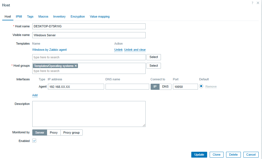This screenshot has width=262, height=159.
Task: Click the Unlink and clear link
Action: click(135, 50)
